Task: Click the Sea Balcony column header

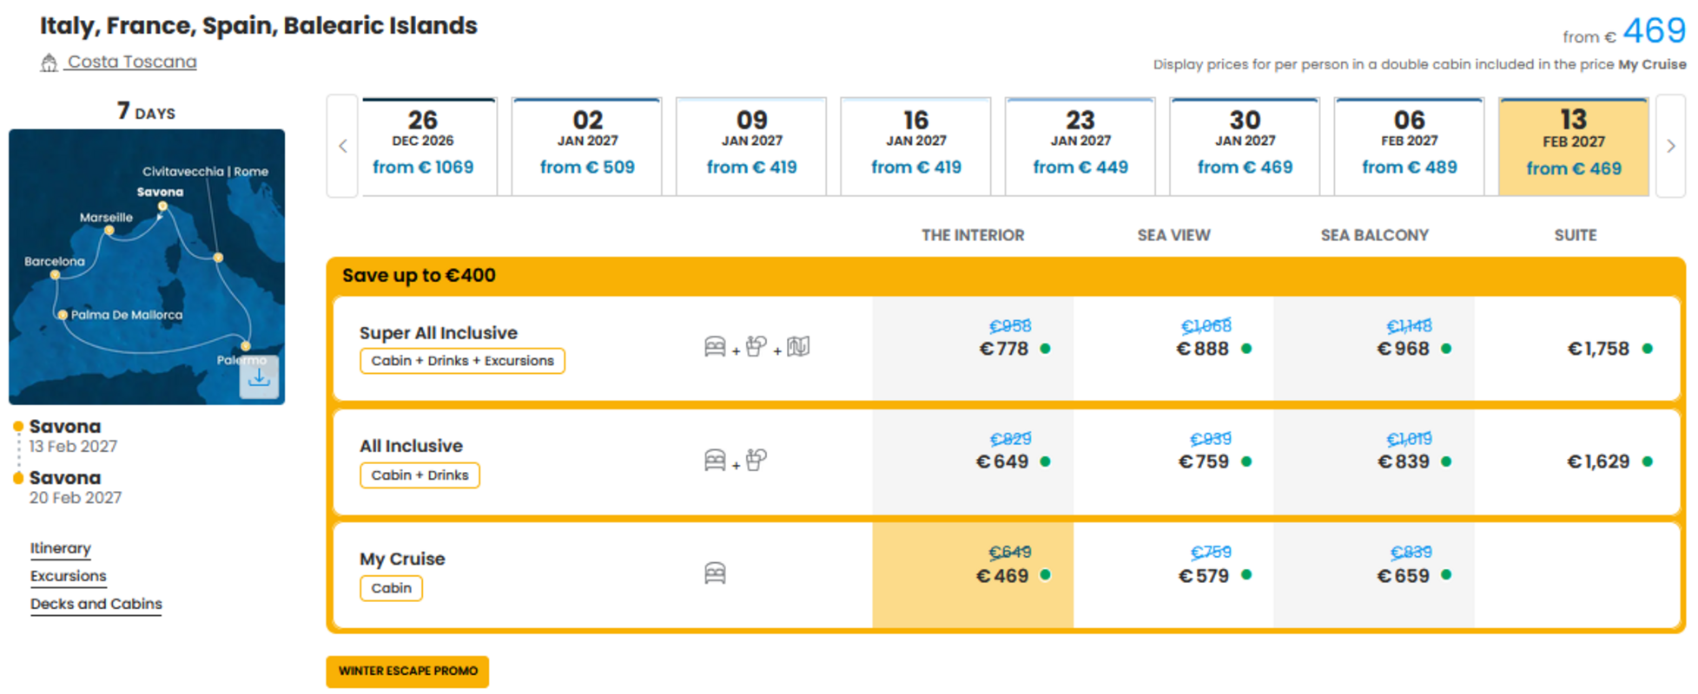Action: coord(1374,235)
